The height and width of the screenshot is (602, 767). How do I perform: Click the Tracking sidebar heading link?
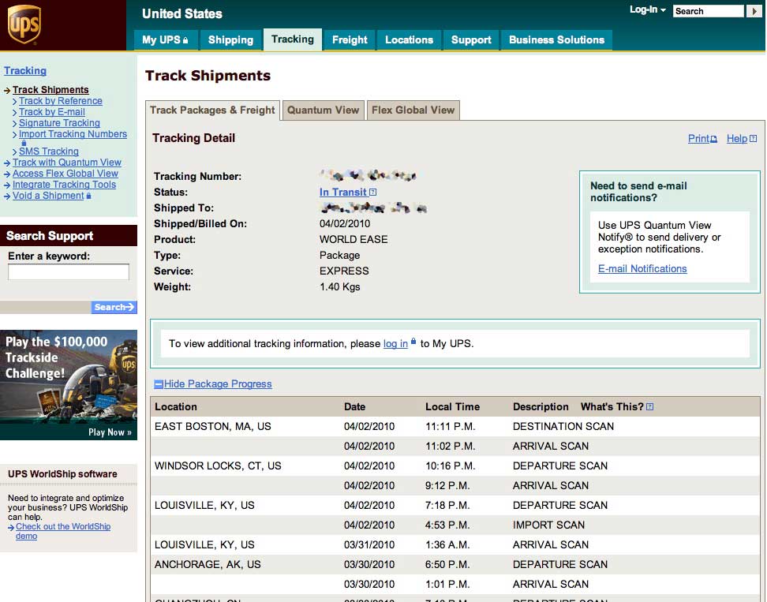pyautogui.click(x=25, y=70)
